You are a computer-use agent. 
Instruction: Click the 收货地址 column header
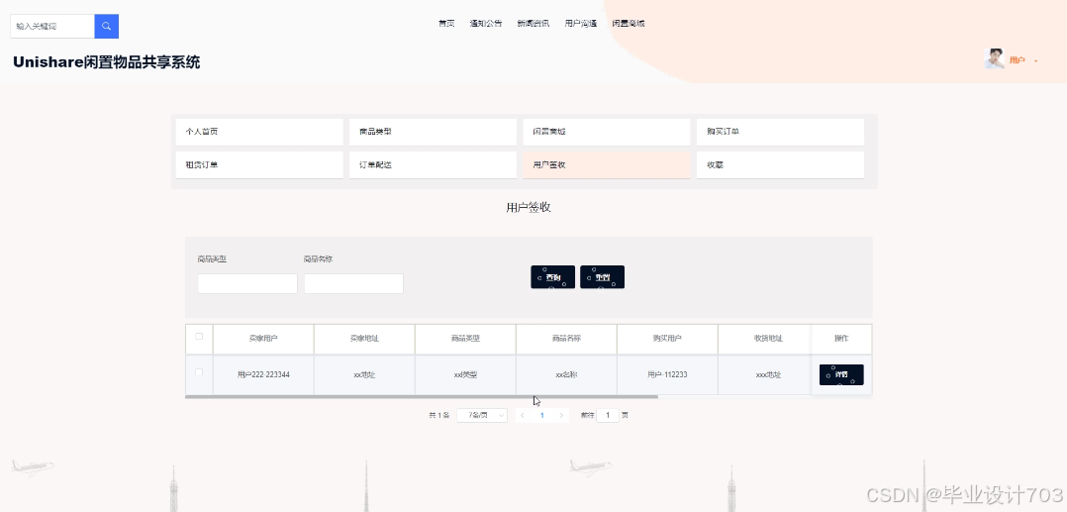point(768,339)
